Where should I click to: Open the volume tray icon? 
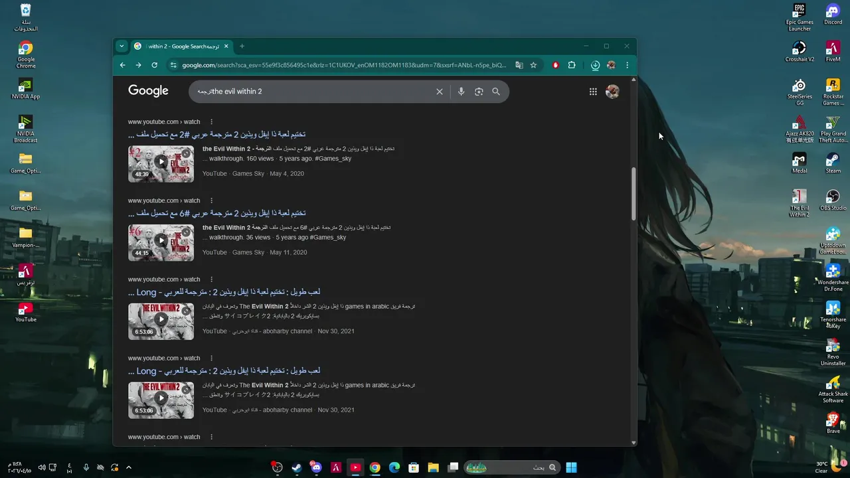point(41,467)
